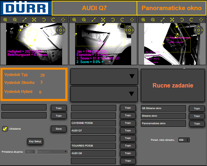207x166 pixels.
Task: Select pan tool in right viewer toolbar
Action: [x=201, y=20]
